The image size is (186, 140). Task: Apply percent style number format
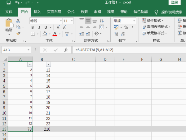point(126,27)
